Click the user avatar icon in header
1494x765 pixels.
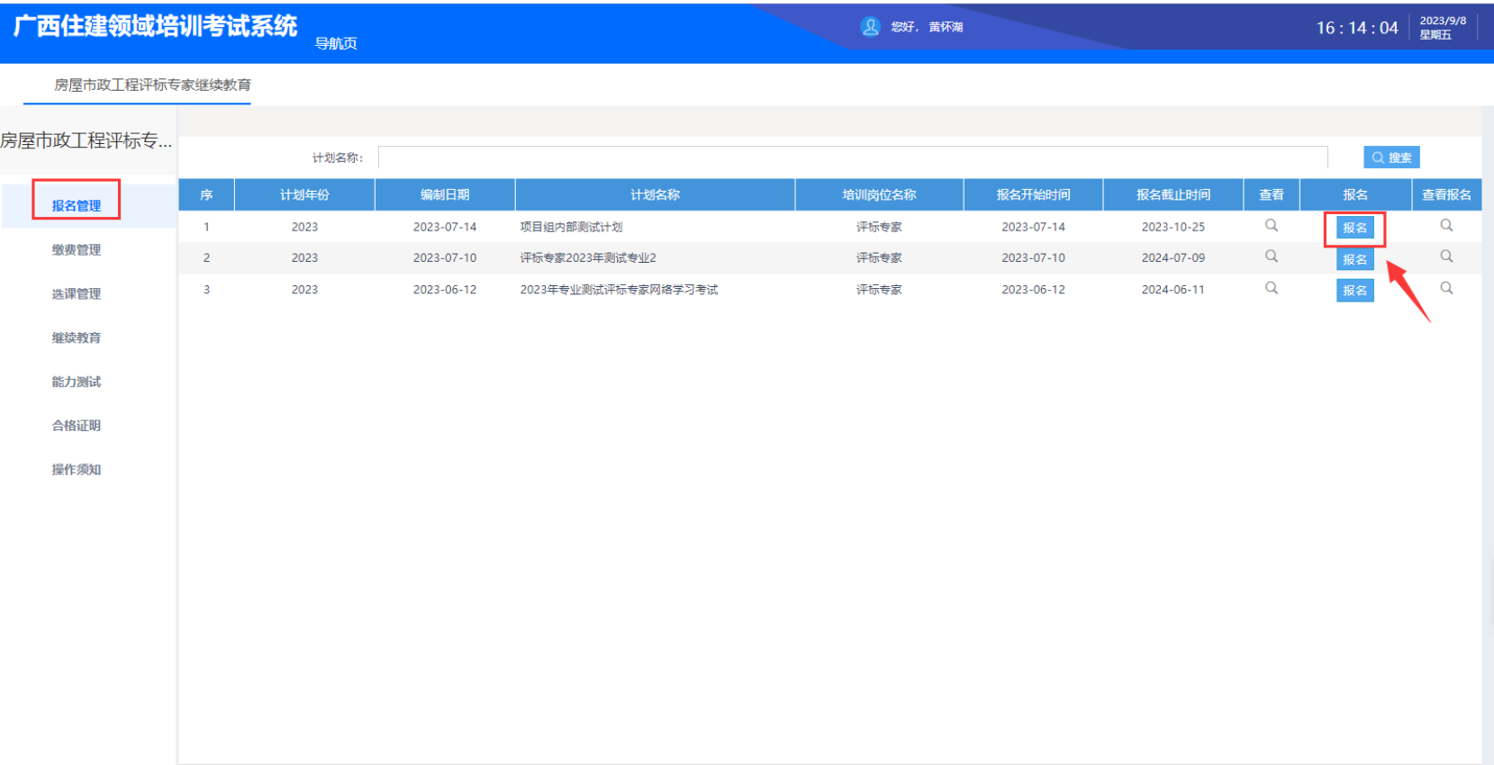point(870,27)
